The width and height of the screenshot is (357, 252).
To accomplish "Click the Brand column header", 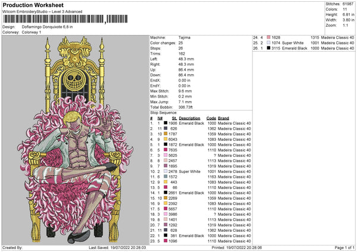I will pyautogui.click(x=223, y=118).
